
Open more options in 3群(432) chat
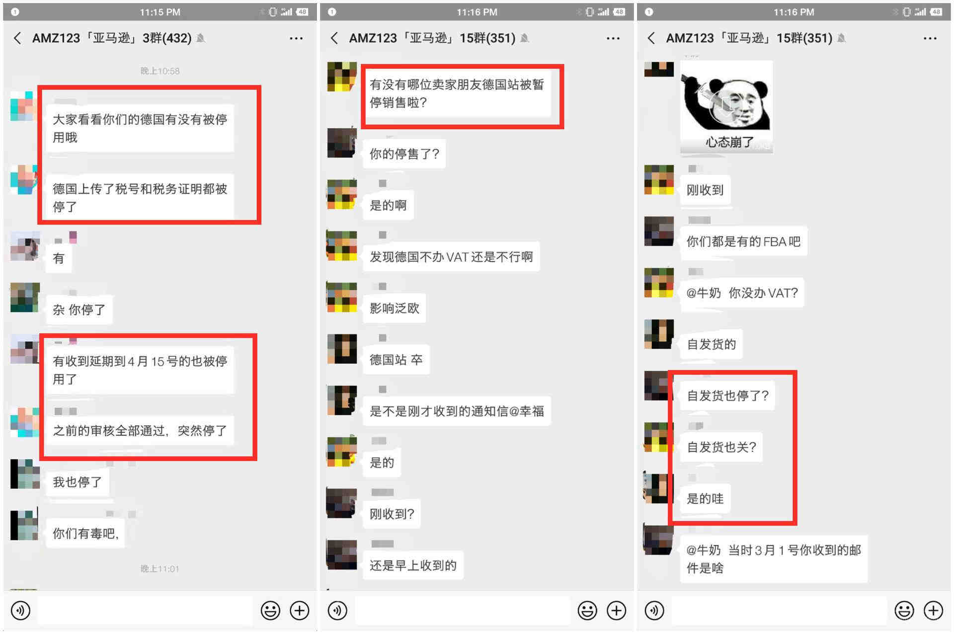click(x=296, y=38)
